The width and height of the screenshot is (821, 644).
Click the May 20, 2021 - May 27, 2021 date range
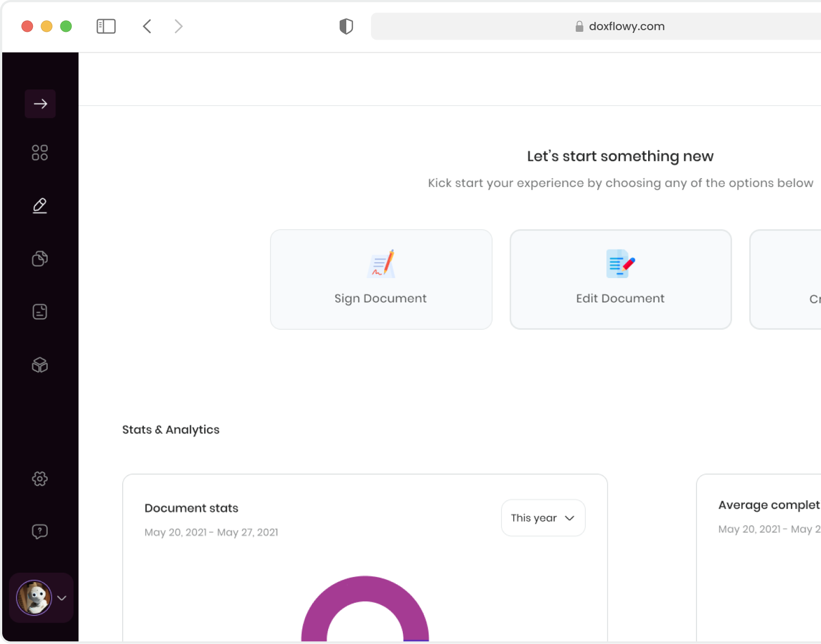click(x=211, y=532)
